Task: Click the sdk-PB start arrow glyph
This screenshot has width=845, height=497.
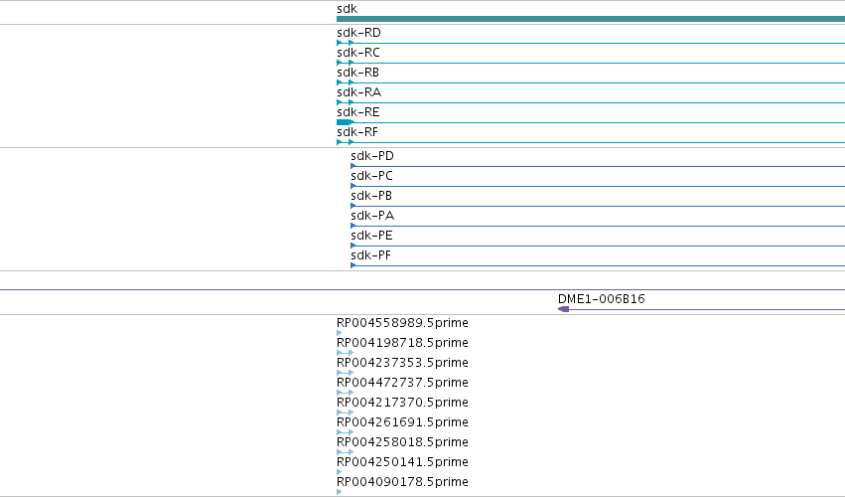Action: pyautogui.click(x=352, y=206)
